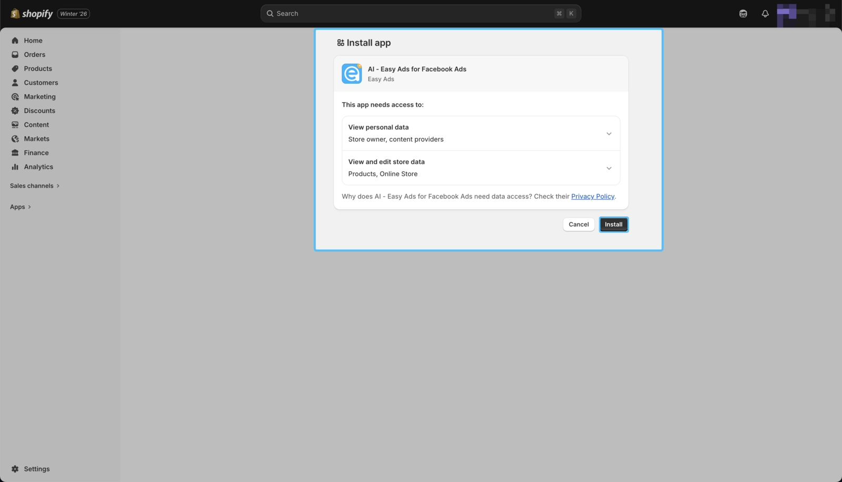This screenshot has height=482, width=842.
Task: Click the Customers person icon
Action: (x=15, y=83)
